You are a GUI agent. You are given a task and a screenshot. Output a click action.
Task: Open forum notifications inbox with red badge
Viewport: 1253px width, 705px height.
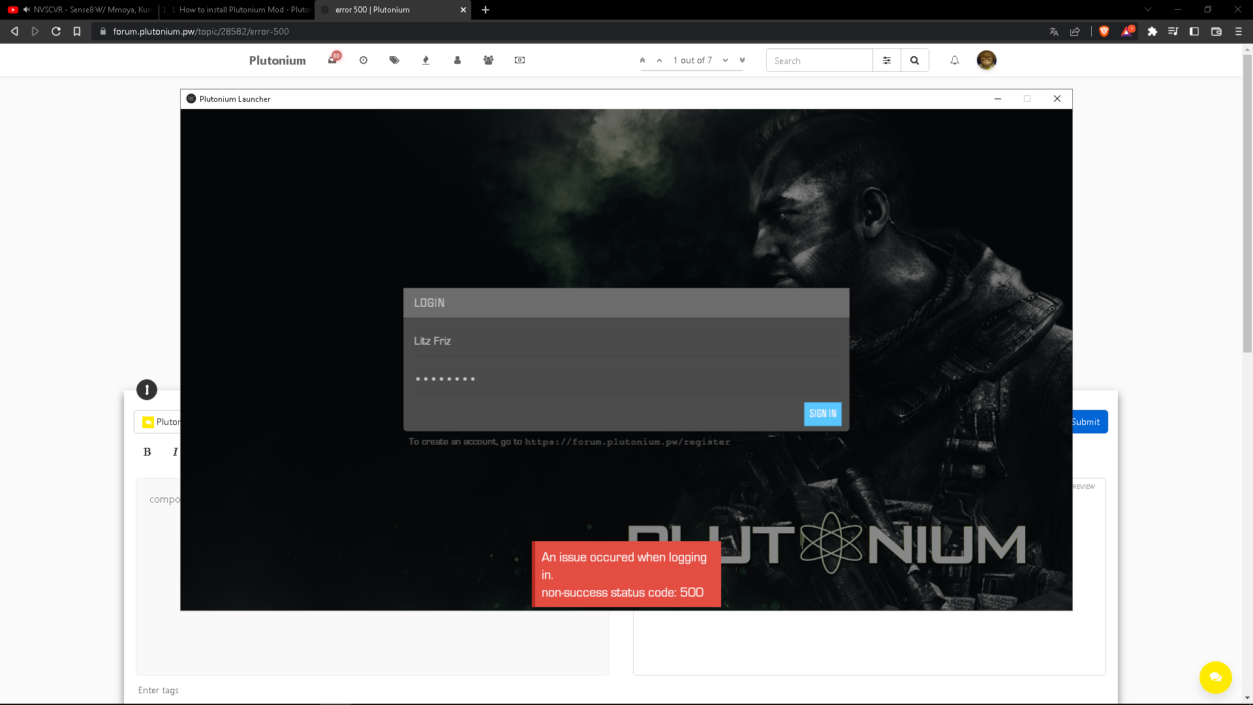[333, 60]
